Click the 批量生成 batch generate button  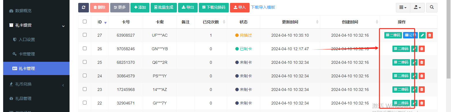(x=164, y=8)
